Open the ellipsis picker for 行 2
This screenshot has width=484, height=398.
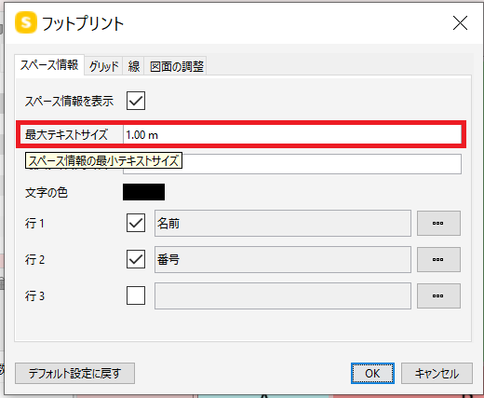(x=438, y=259)
